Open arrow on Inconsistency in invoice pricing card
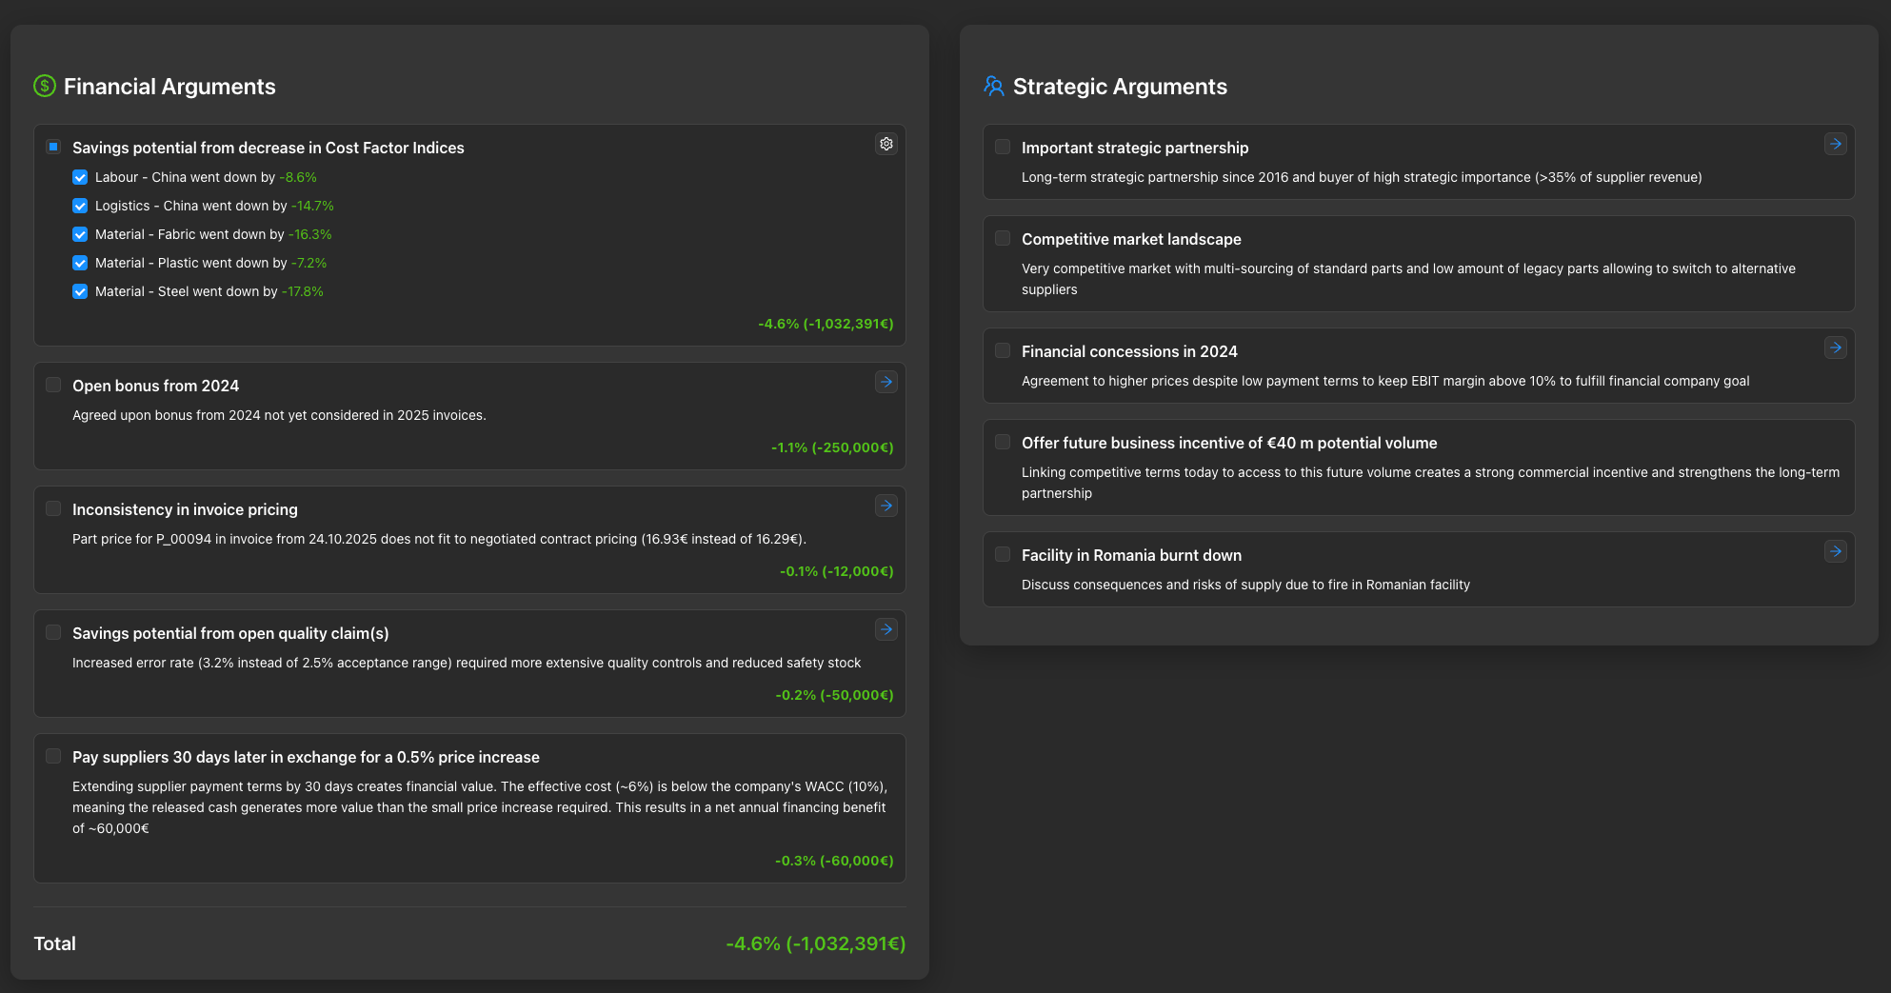Viewport: 1891px width, 993px height. tap(886, 506)
